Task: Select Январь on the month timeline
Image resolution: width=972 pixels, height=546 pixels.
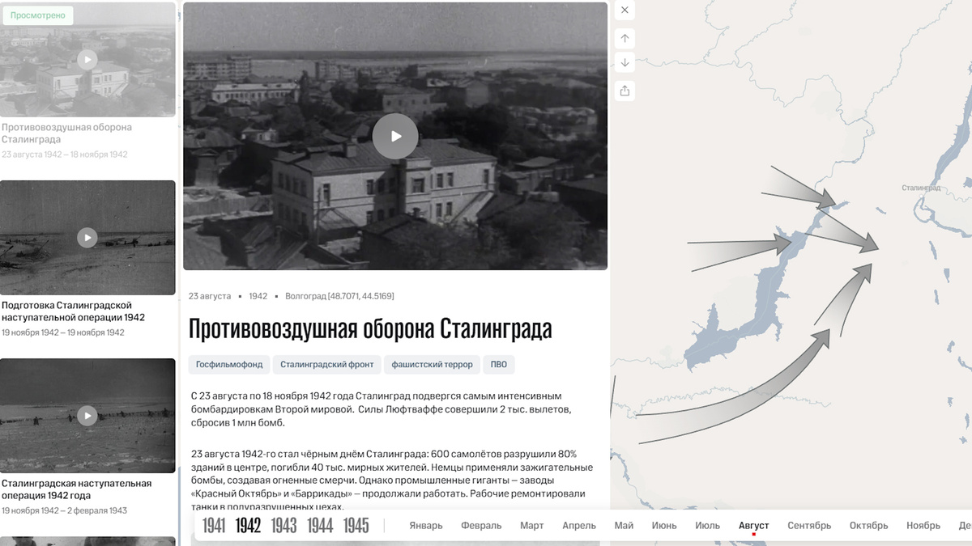Action: pyautogui.click(x=426, y=526)
